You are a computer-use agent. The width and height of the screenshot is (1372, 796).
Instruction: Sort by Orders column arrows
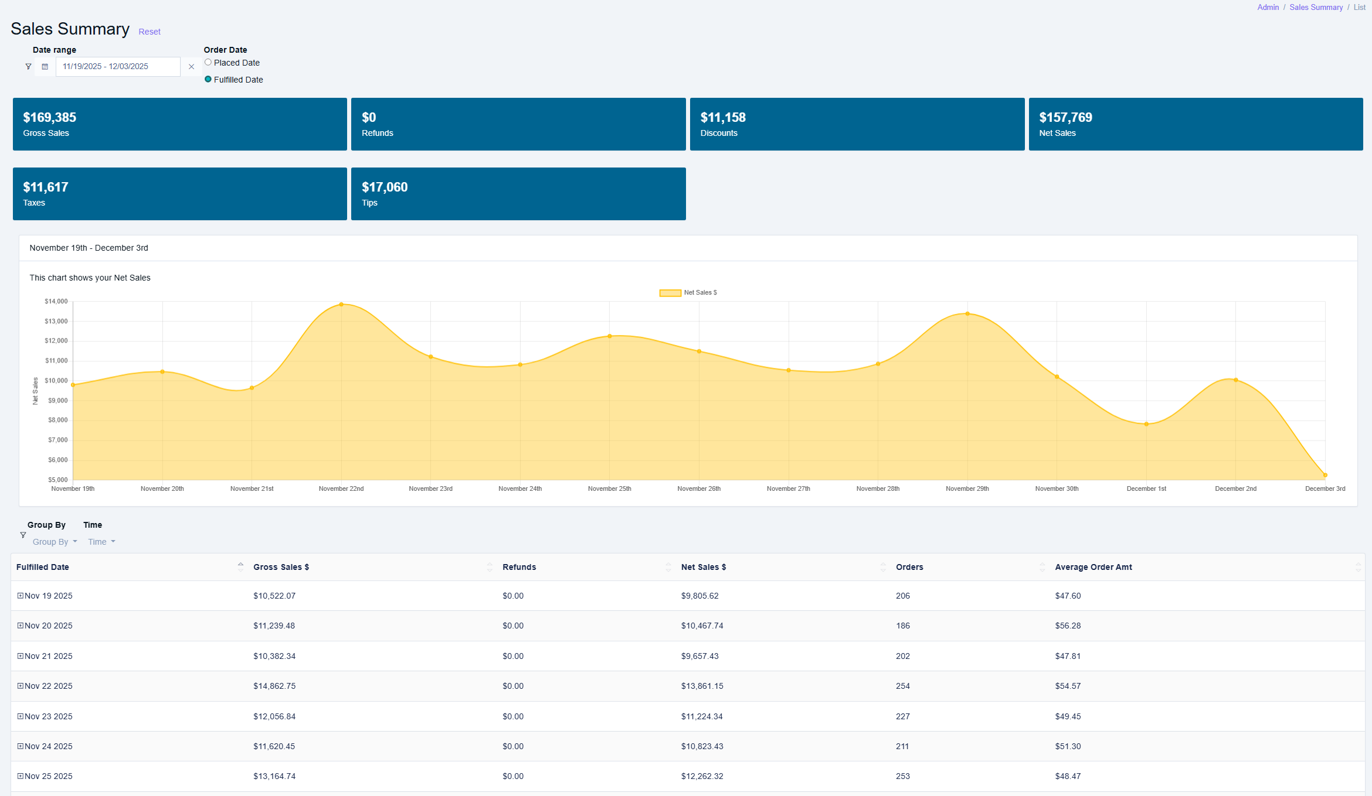pos(1042,567)
